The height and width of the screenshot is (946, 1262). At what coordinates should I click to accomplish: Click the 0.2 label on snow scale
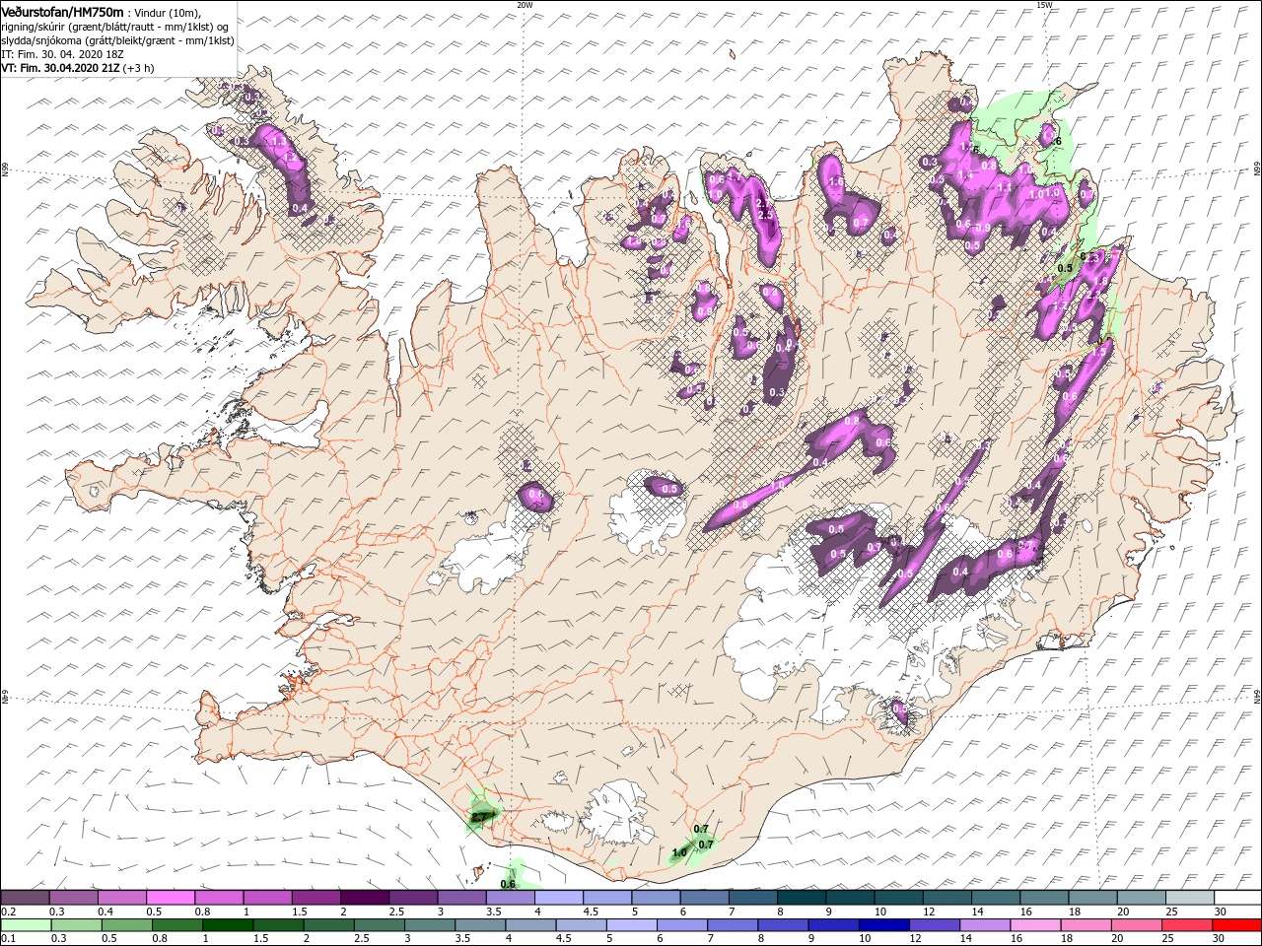(x=8, y=912)
